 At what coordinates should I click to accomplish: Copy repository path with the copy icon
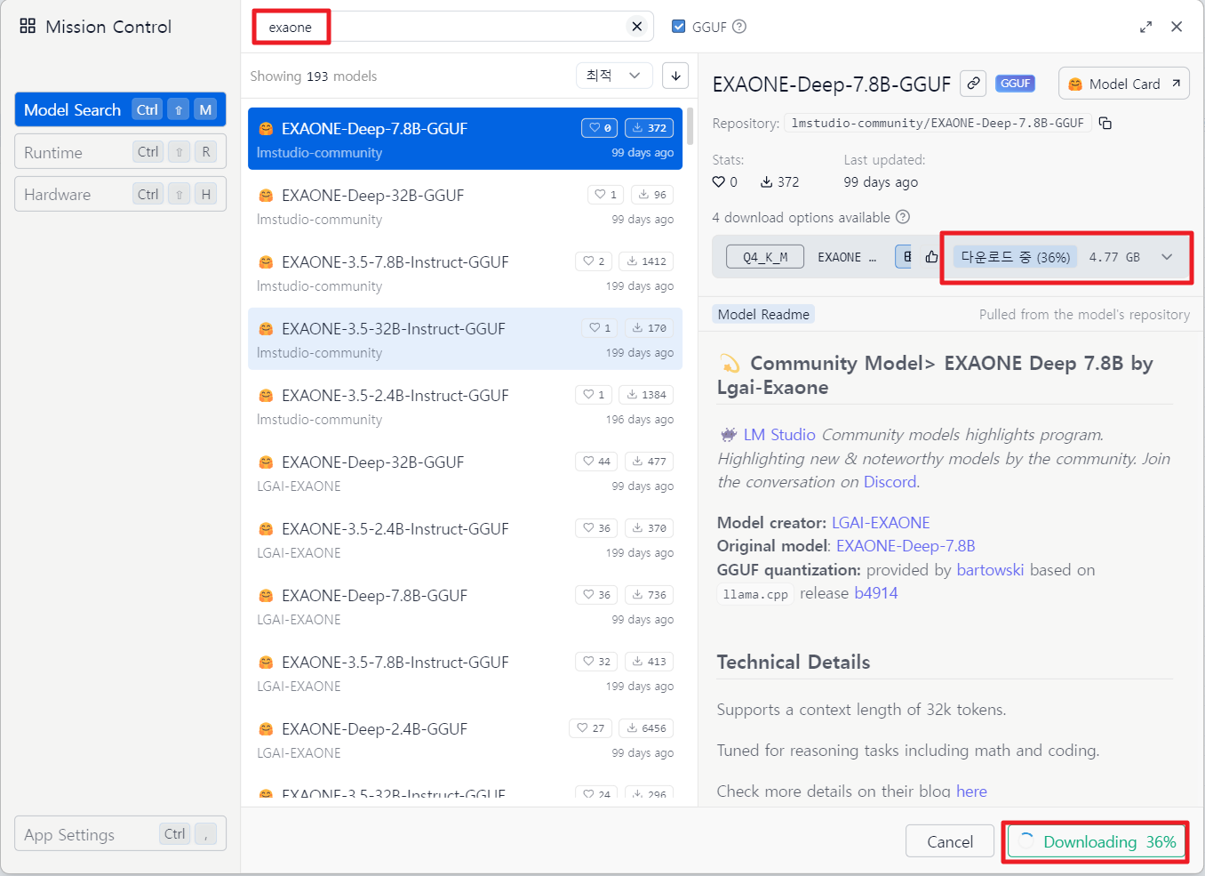pyautogui.click(x=1105, y=123)
